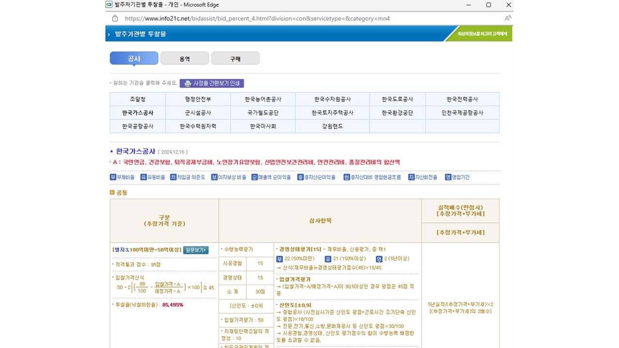Click the 이자보상 비율 legend icon
The width and height of the screenshot is (619, 348).
click(x=214, y=177)
